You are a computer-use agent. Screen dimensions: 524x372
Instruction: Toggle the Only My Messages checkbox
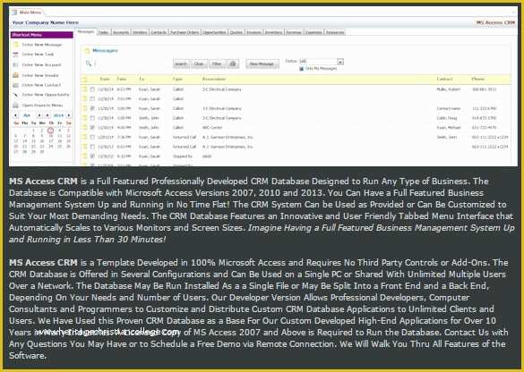coord(301,69)
